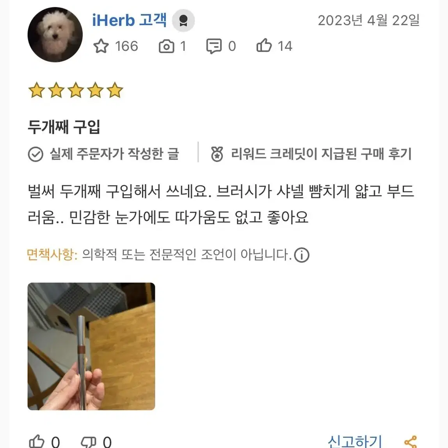The width and height of the screenshot is (448, 448).
Task: Tap the 리워드 크레딧이 지급된 구매 후기 label
Action: [321, 154]
